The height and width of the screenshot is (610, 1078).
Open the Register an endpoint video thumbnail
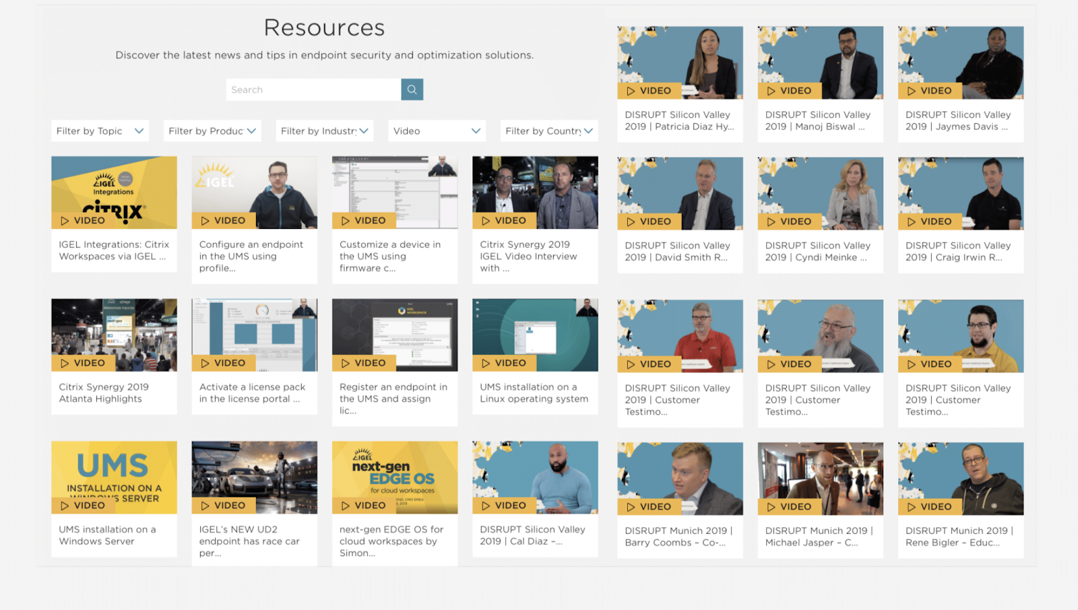click(395, 335)
